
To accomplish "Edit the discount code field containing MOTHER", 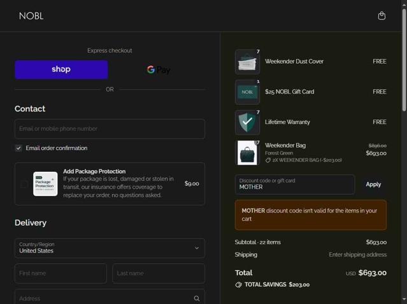I will coord(295,184).
